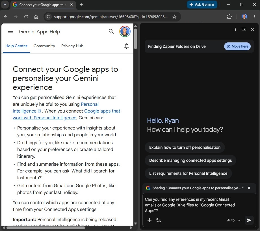This screenshot has width=260, height=231.
Task: Click the address bar URL
Action: [x=110, y=17]
